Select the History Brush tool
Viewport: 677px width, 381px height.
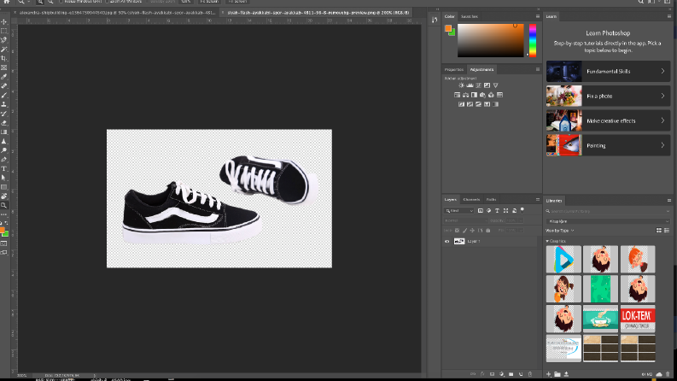coord(4,114)
